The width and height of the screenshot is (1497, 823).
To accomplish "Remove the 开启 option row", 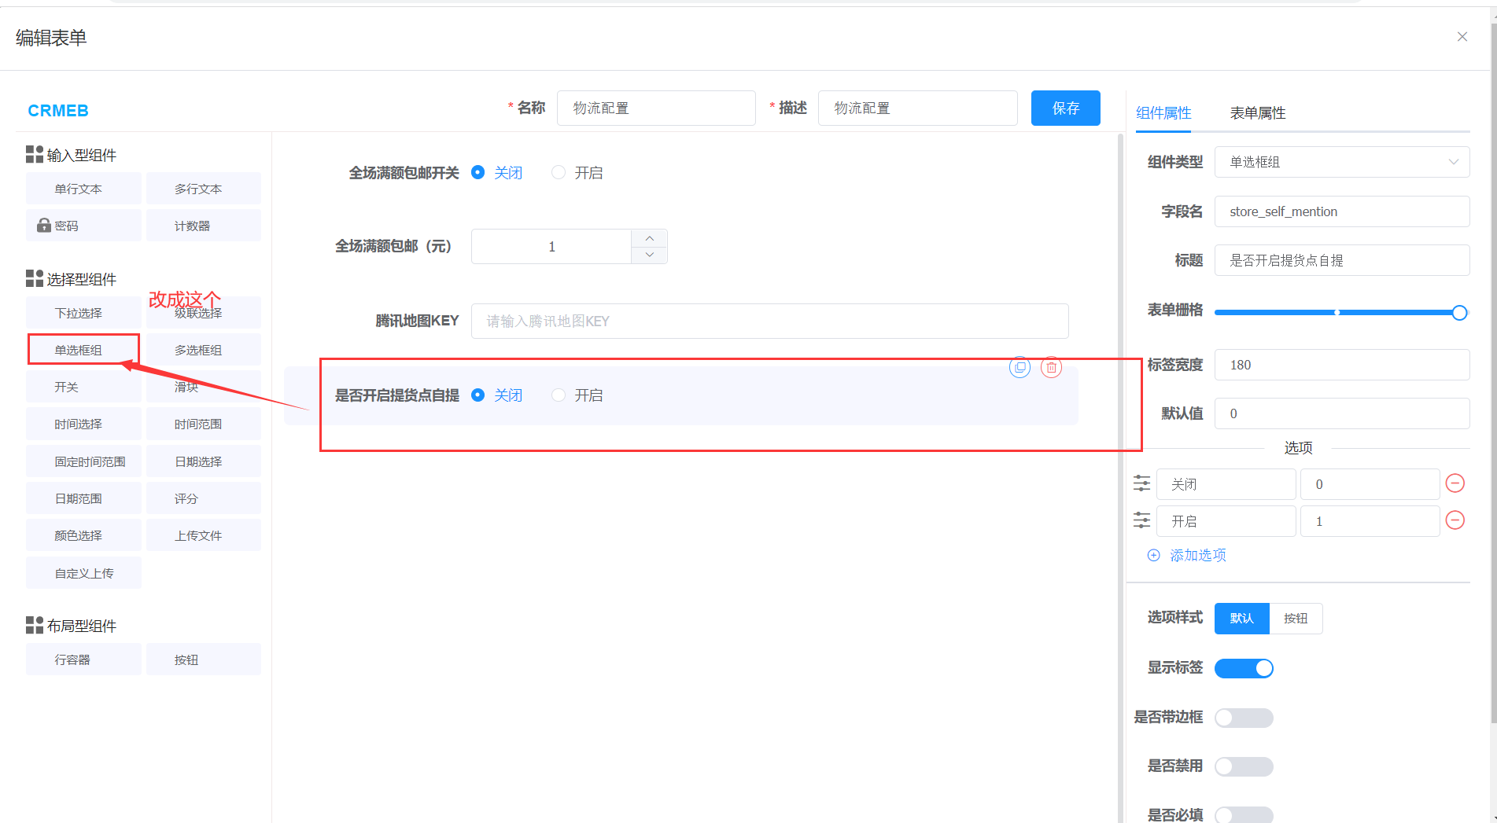I will 1455,520.
